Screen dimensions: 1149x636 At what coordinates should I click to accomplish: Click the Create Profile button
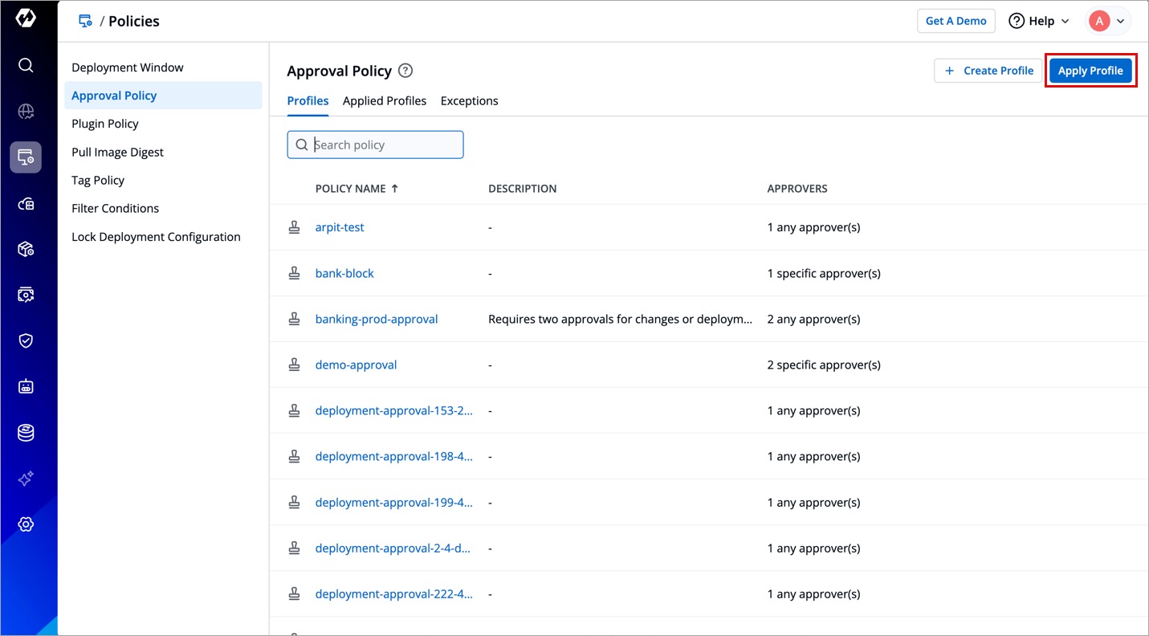pos(988,71)
